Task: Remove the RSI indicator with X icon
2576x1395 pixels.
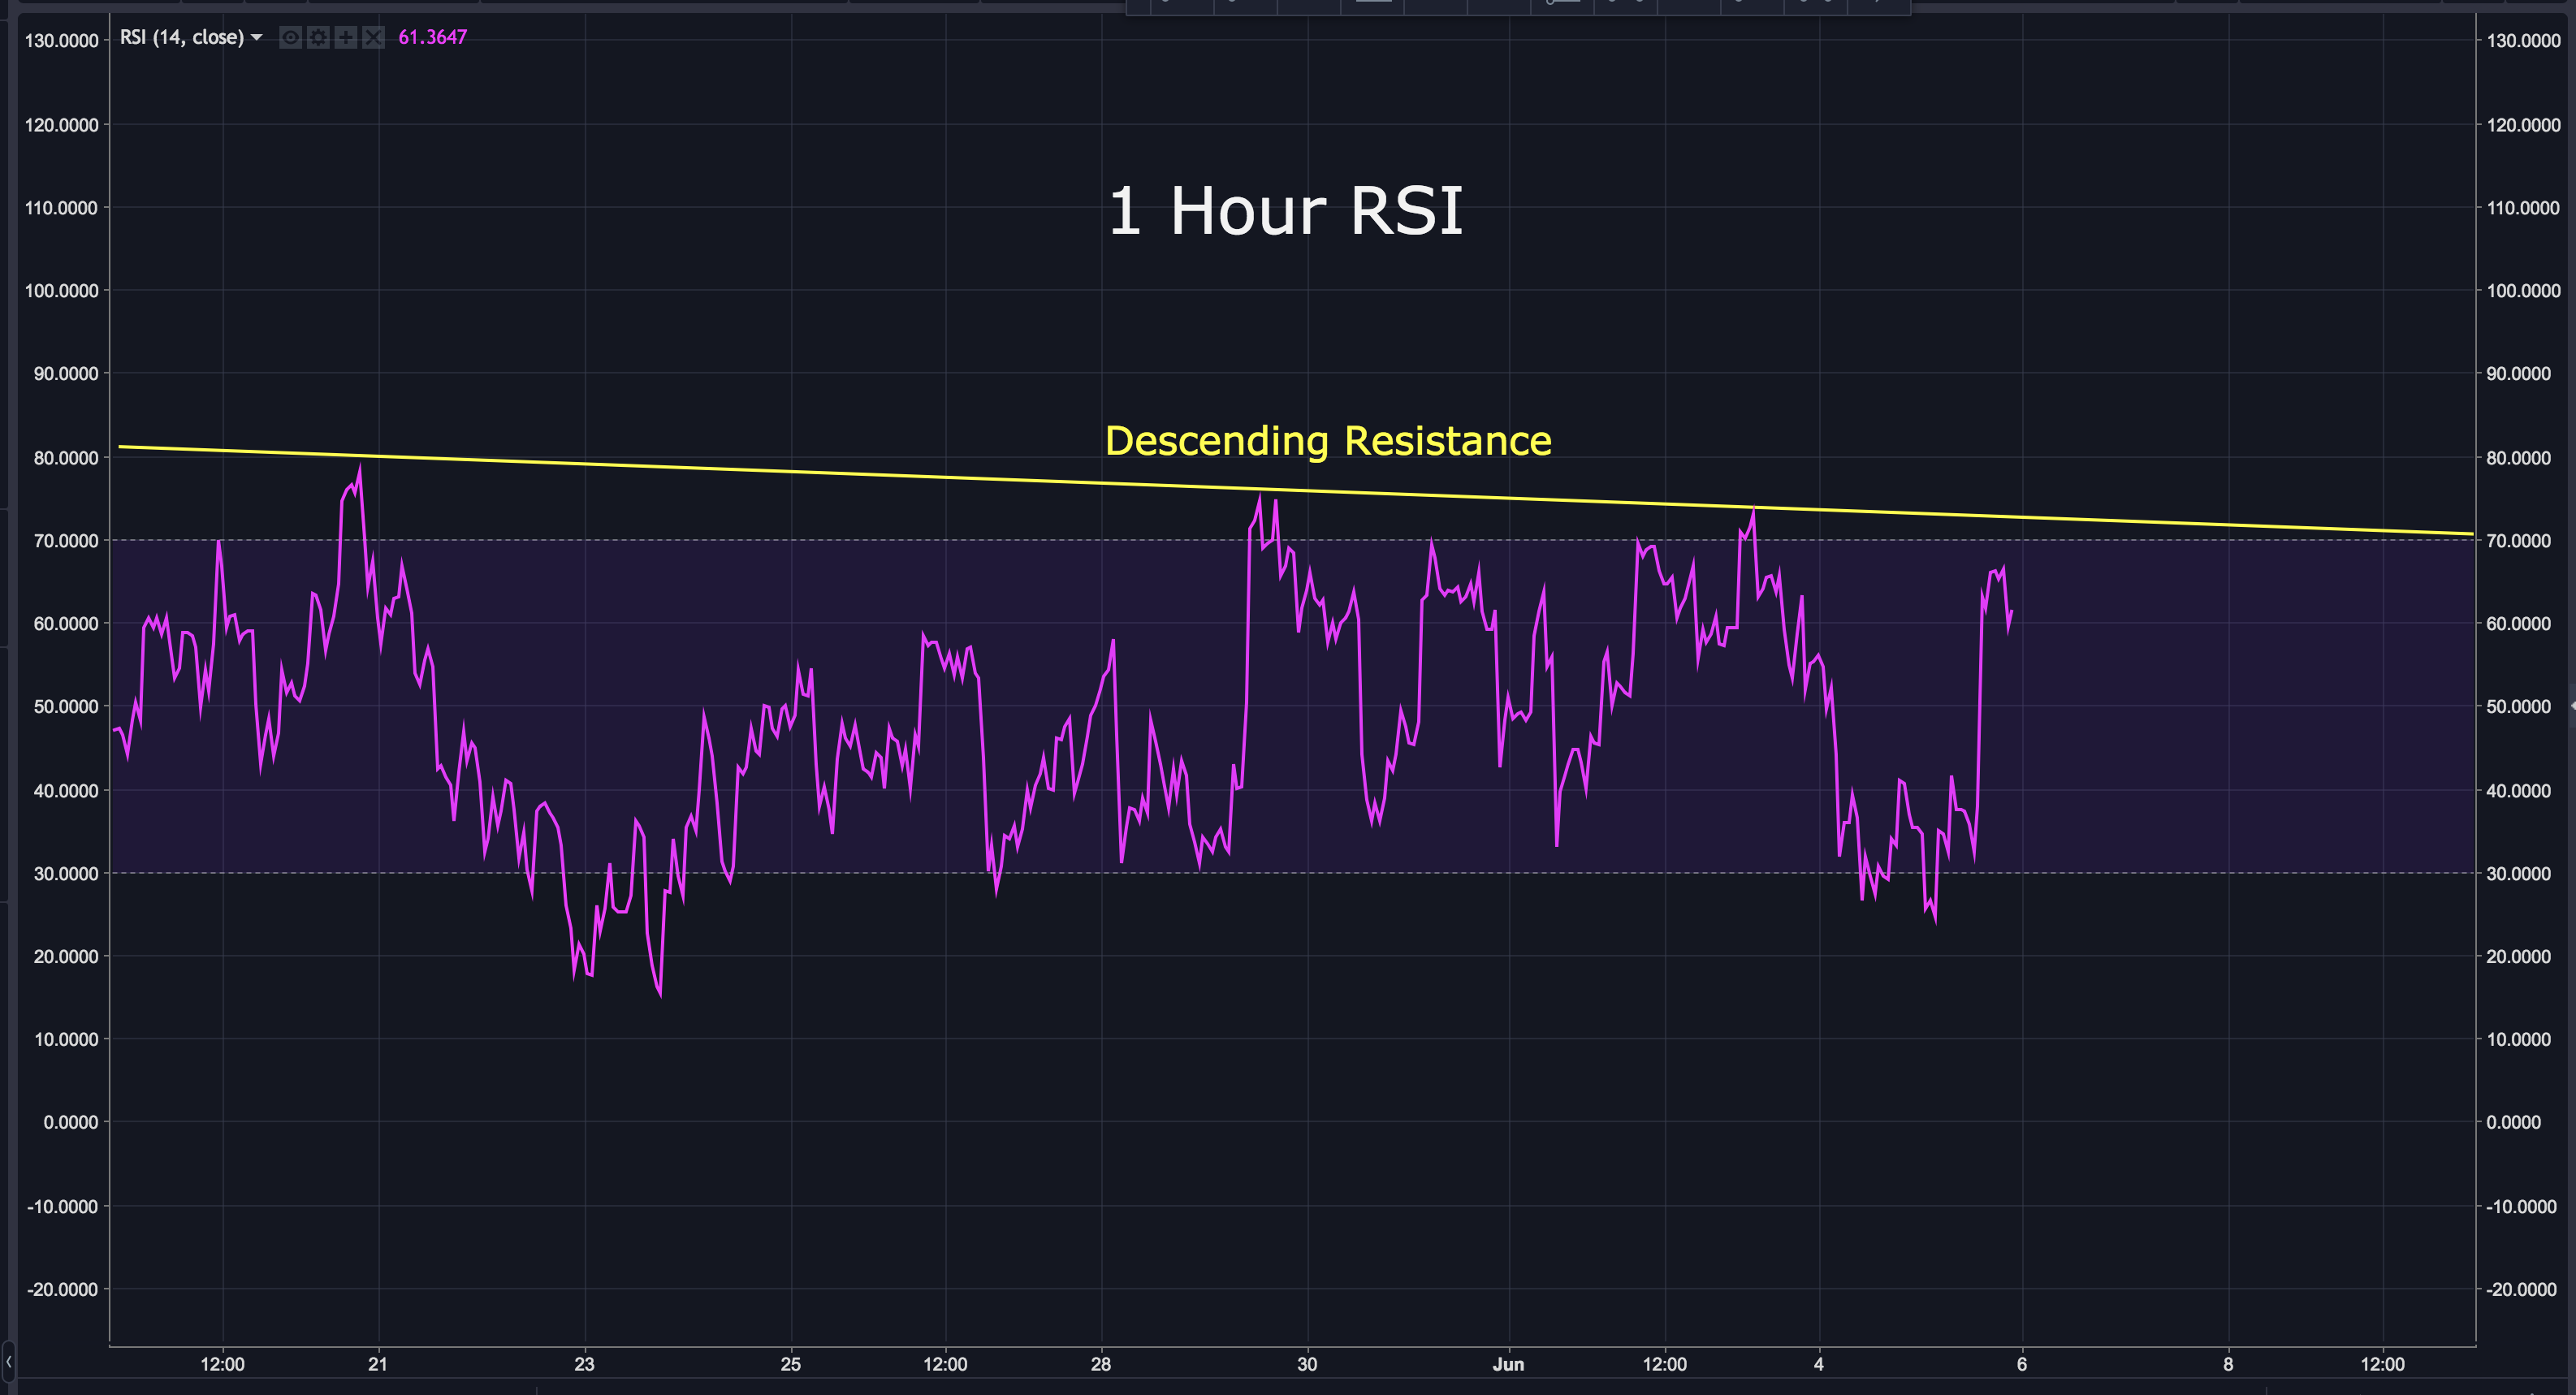Action: [x=373, y=38]
